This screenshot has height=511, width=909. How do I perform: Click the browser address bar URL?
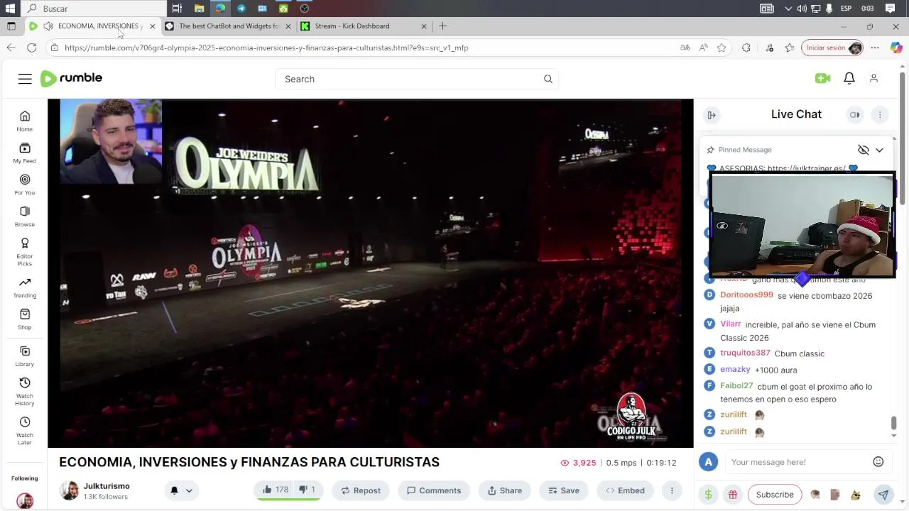pyautogui.click(x=266, y=48)
